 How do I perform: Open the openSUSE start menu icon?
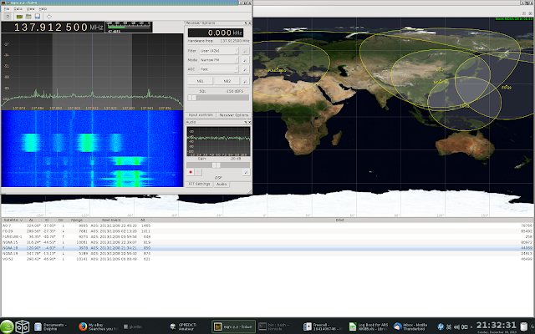pyautogui.click(x=8, y=326)
